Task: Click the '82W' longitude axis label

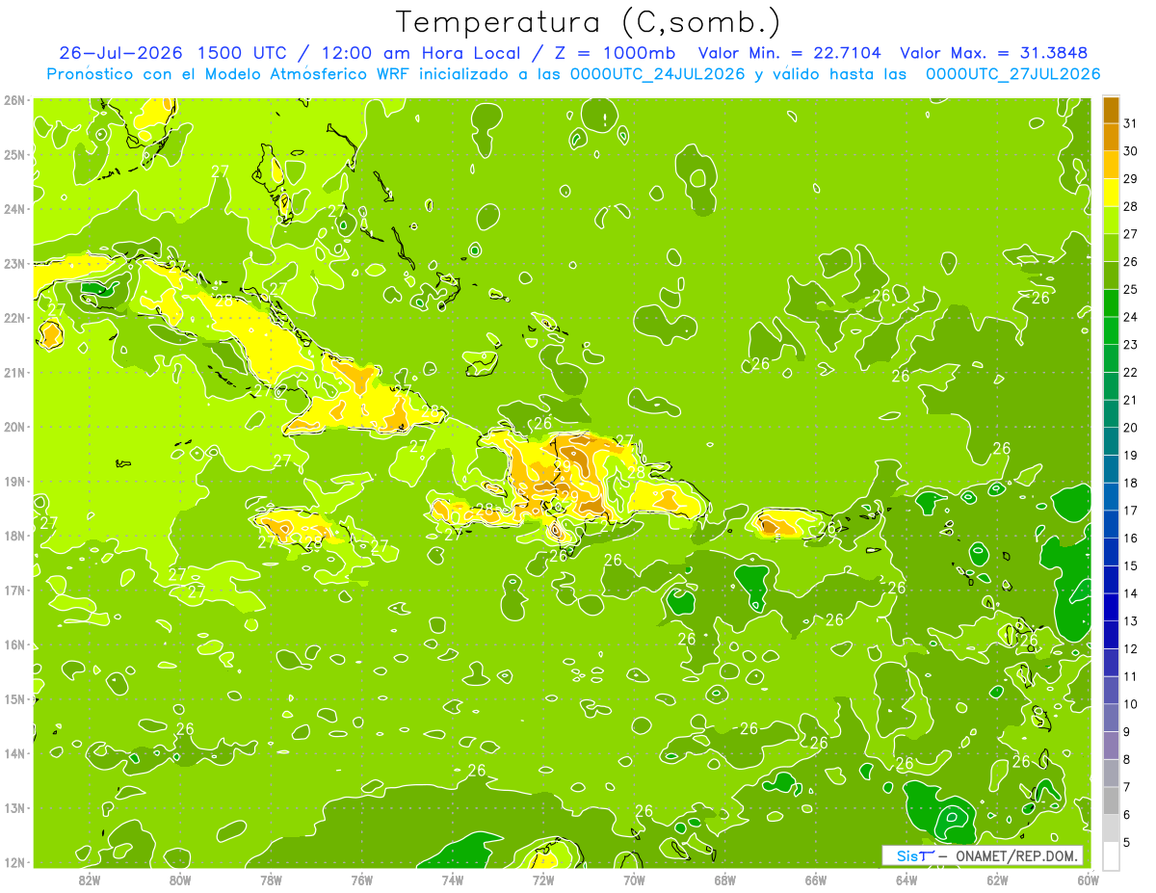Action: (90, 879)
